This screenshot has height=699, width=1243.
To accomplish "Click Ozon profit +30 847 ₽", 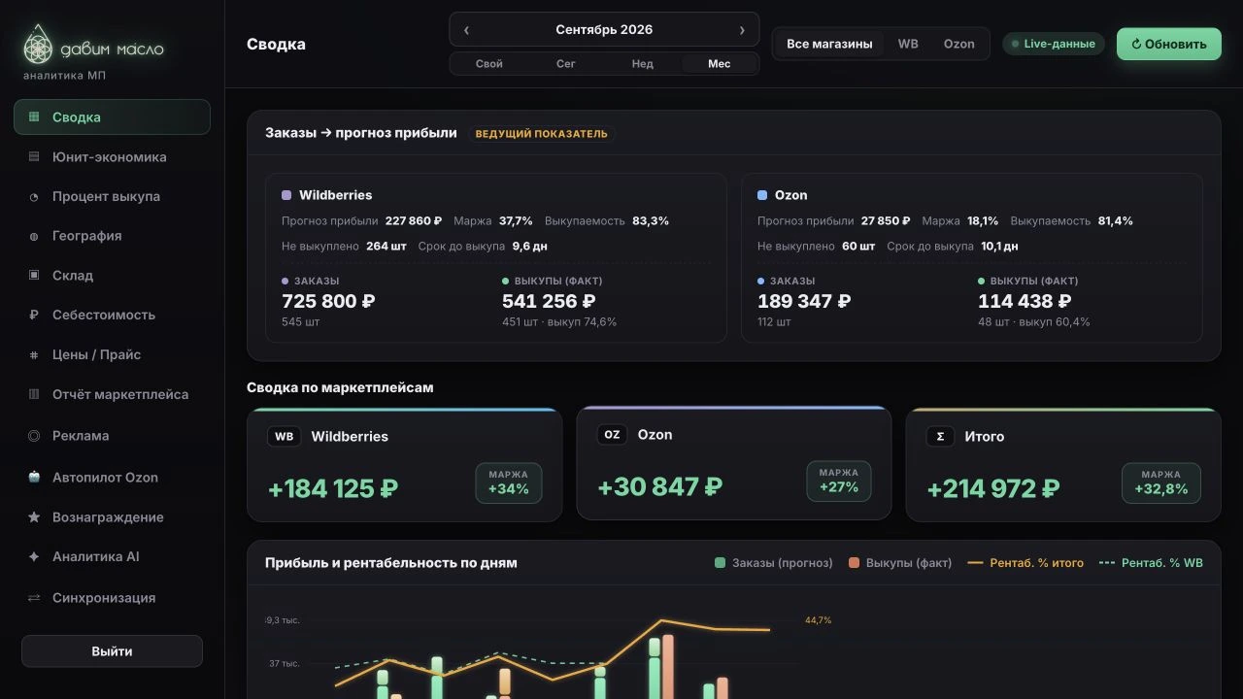I will 660,487.
